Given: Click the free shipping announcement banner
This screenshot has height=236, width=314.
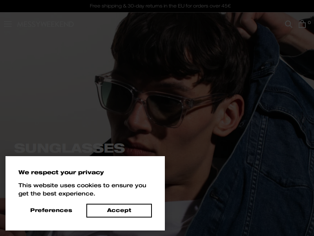Looking at the screenshot, I should [160, 6].
